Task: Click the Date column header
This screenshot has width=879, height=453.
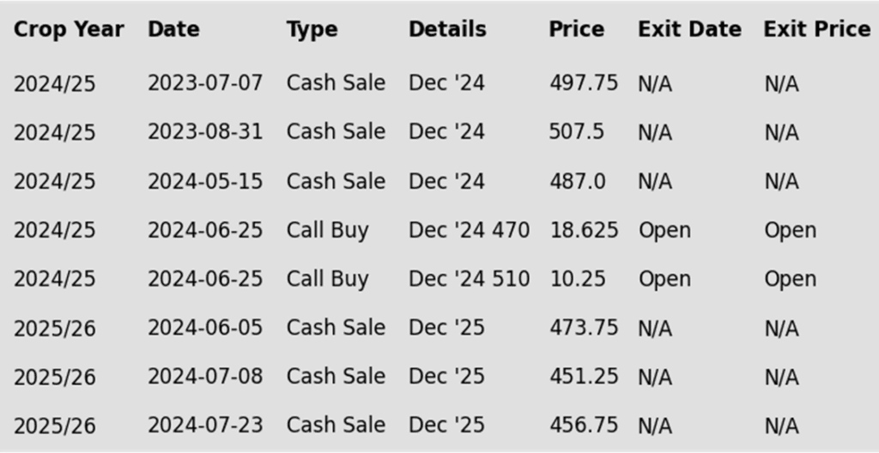Action: (173, 30)
